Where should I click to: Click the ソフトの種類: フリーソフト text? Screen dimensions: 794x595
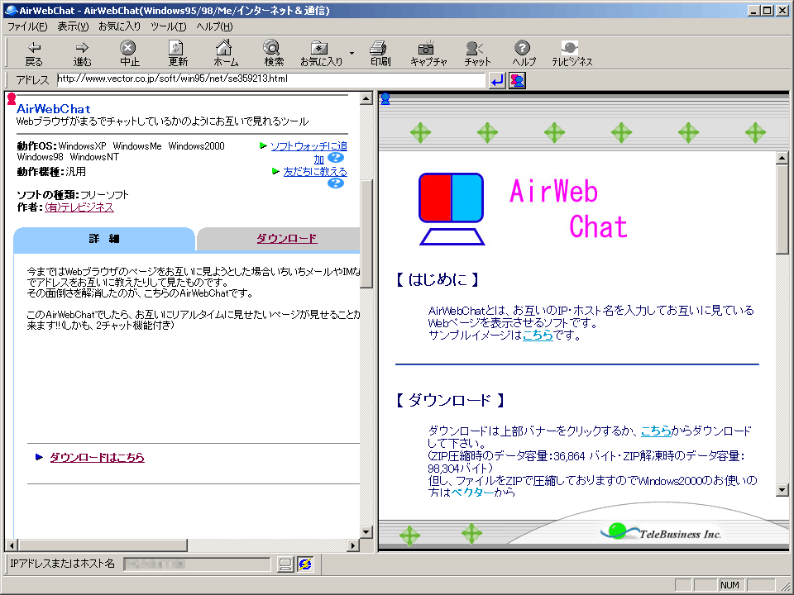73,195
